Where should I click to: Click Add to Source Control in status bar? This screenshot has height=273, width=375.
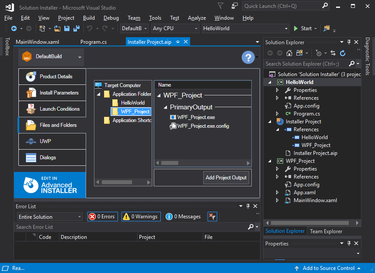click(x=328, y=268)
